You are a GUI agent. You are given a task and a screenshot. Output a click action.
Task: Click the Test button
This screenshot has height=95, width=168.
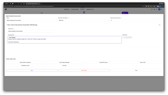136,70
